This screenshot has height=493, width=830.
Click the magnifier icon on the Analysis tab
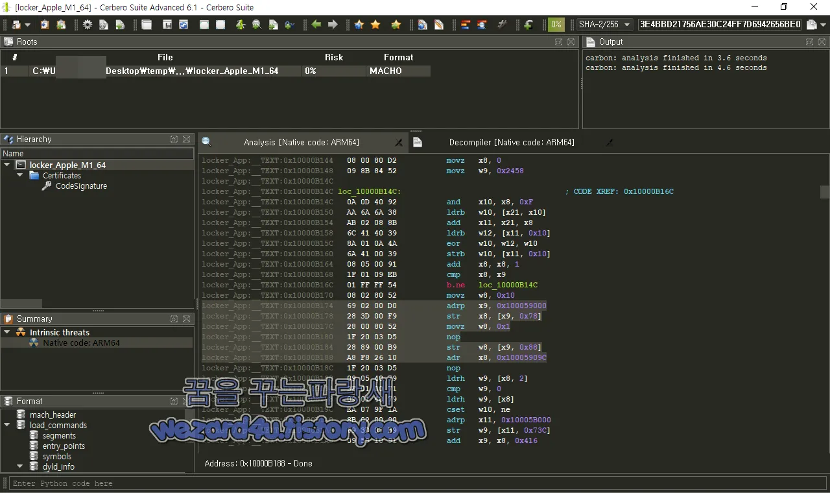coord(206,142)
